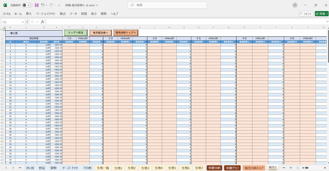Screen dimensions: 329x171
Task: Click the select-all corner of the worksheet
Action: (x=3, y=27)
